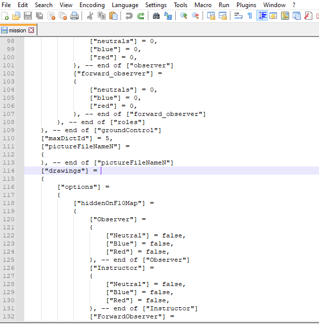Click the New file icon
The height and width of the screenshot is (324, 319).
point(5,16)
